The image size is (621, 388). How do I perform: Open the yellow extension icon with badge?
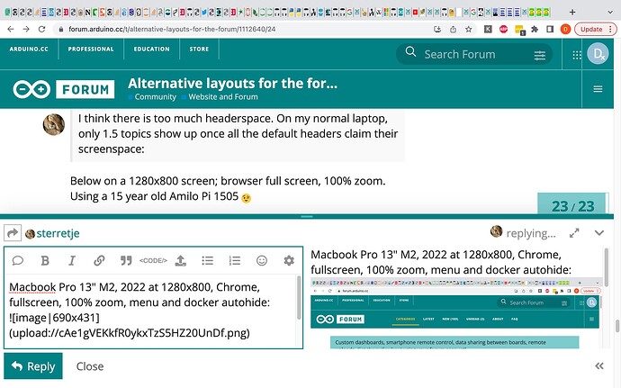(519, 30)
